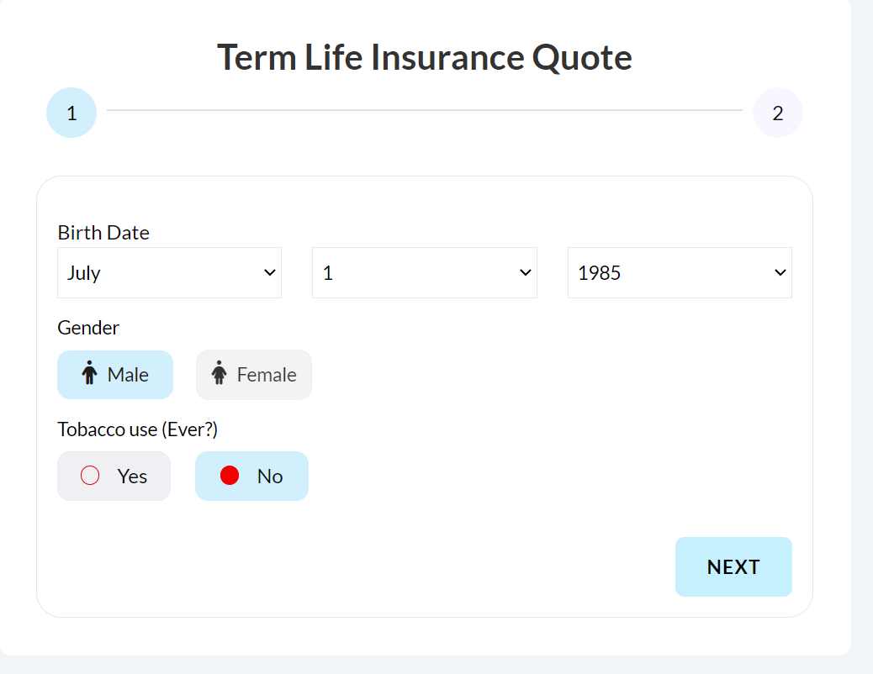Image resolution: width=873 pixels, height=674 pixels.
Task: Click step circle 1 in the progress bar
Action: (x=71, y=112)
